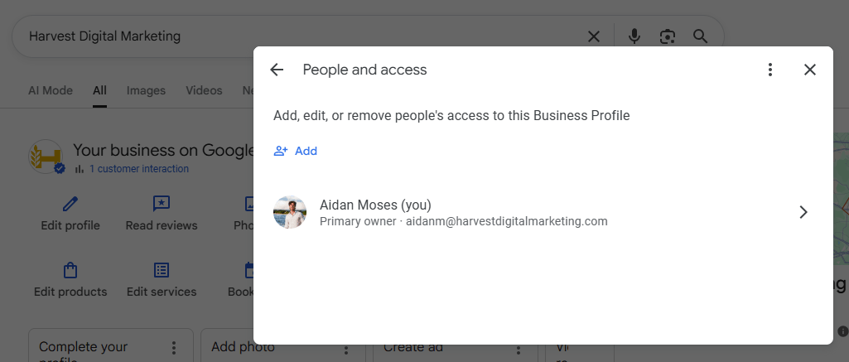Click the Harvest Digital Marketing search field
Viewport: 849px width, 362px height.
pyautogui.click(x=303, y=36)
